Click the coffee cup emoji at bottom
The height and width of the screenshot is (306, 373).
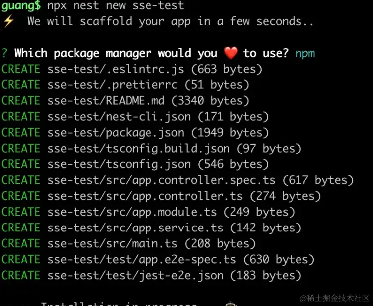230,304
